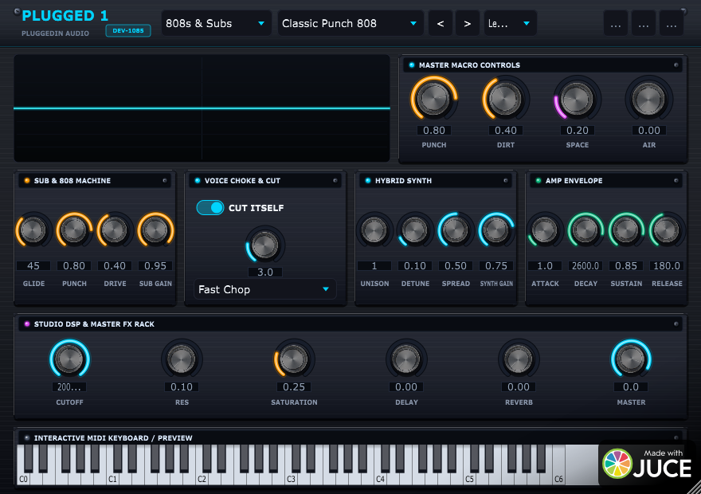Go to previous preset with < button
The height and width of the screenshot is (494, 701).
click(441, 23)
